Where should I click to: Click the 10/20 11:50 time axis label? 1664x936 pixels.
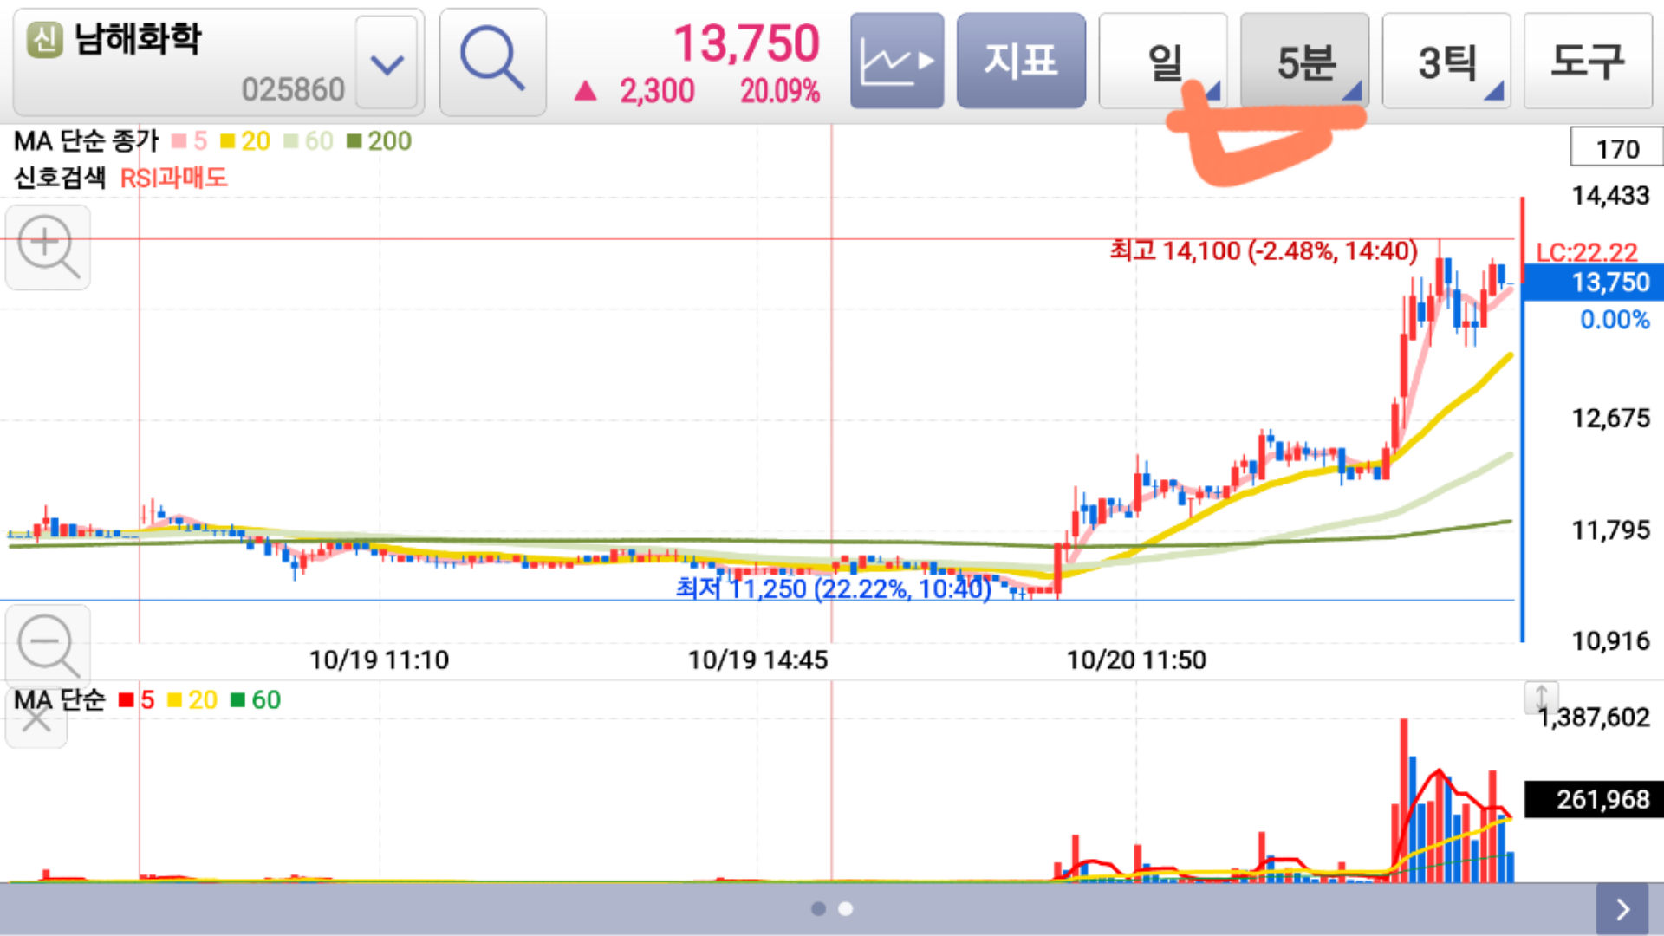tap(1136, 660)
